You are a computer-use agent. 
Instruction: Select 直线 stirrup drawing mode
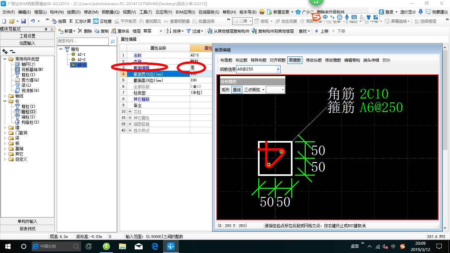click(237, 90)
